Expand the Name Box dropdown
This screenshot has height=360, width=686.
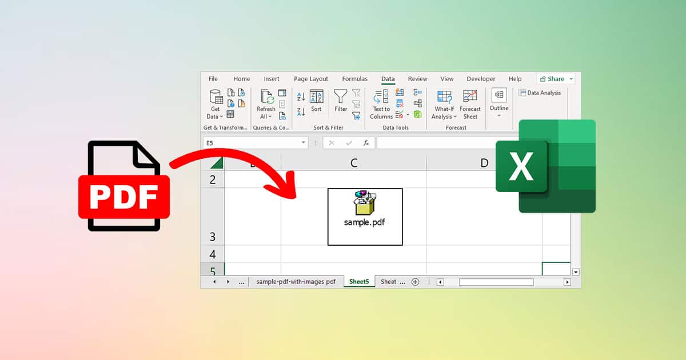coord(303,143)
